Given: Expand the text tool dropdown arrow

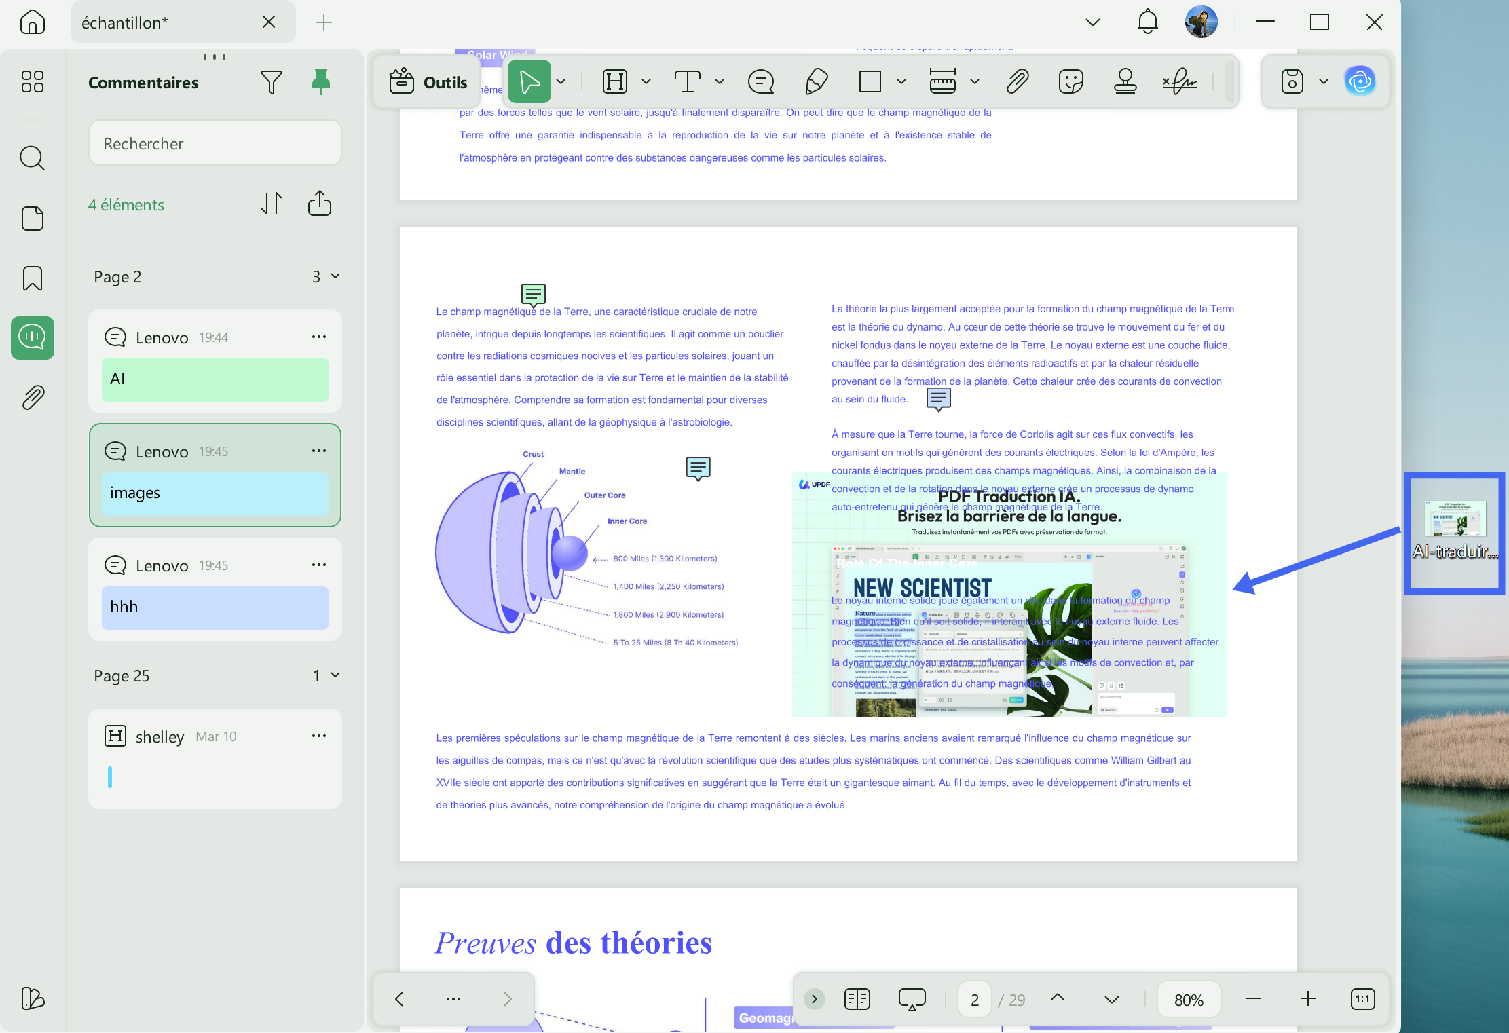Looking at the screenshot, I should [x=719, y=82].
